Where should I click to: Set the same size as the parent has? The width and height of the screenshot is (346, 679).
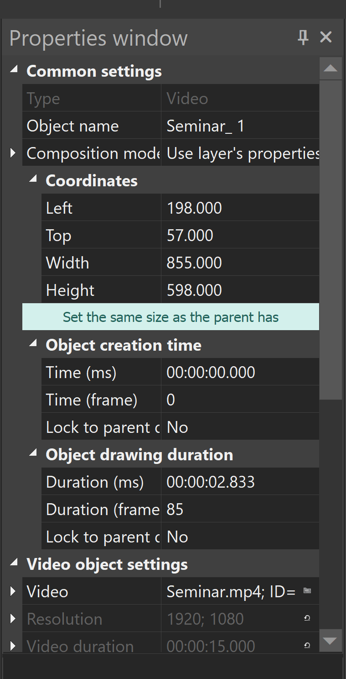click(170, 317)
